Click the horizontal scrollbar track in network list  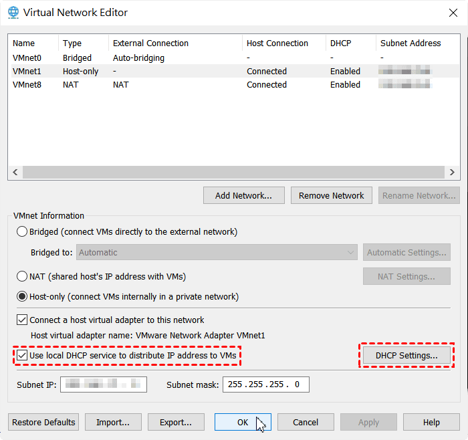pos(234,173)
